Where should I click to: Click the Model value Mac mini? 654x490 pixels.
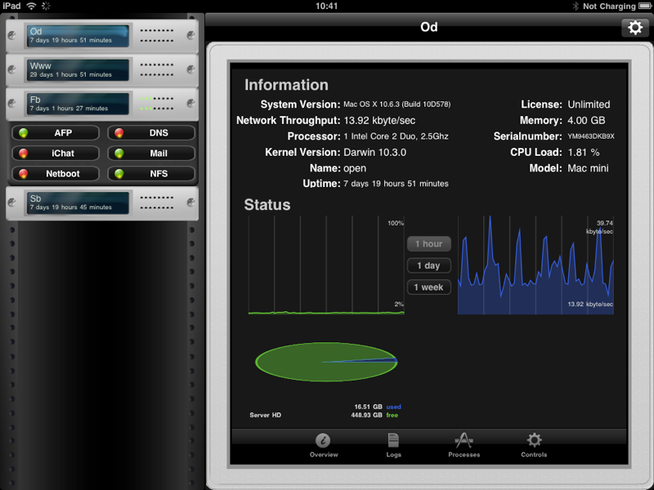point(588,168)
